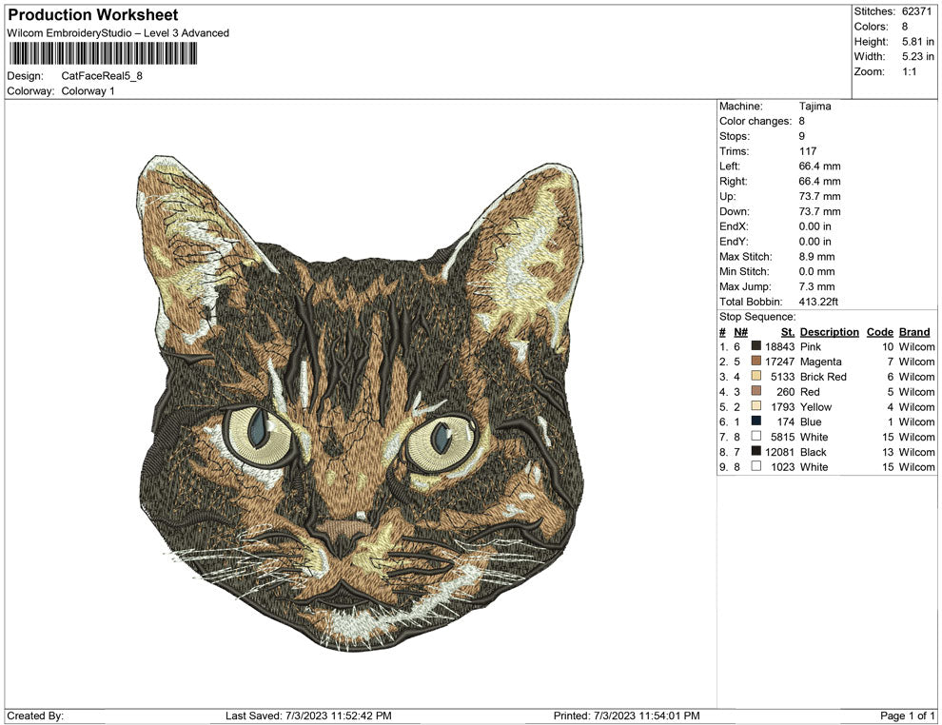Screen dimensions: 942x725
Task: Choose the Yellow color swatch
Action: tap(756, 406)
